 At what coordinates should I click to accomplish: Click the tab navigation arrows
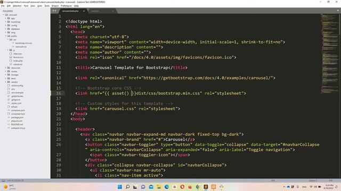pos(54,11)
